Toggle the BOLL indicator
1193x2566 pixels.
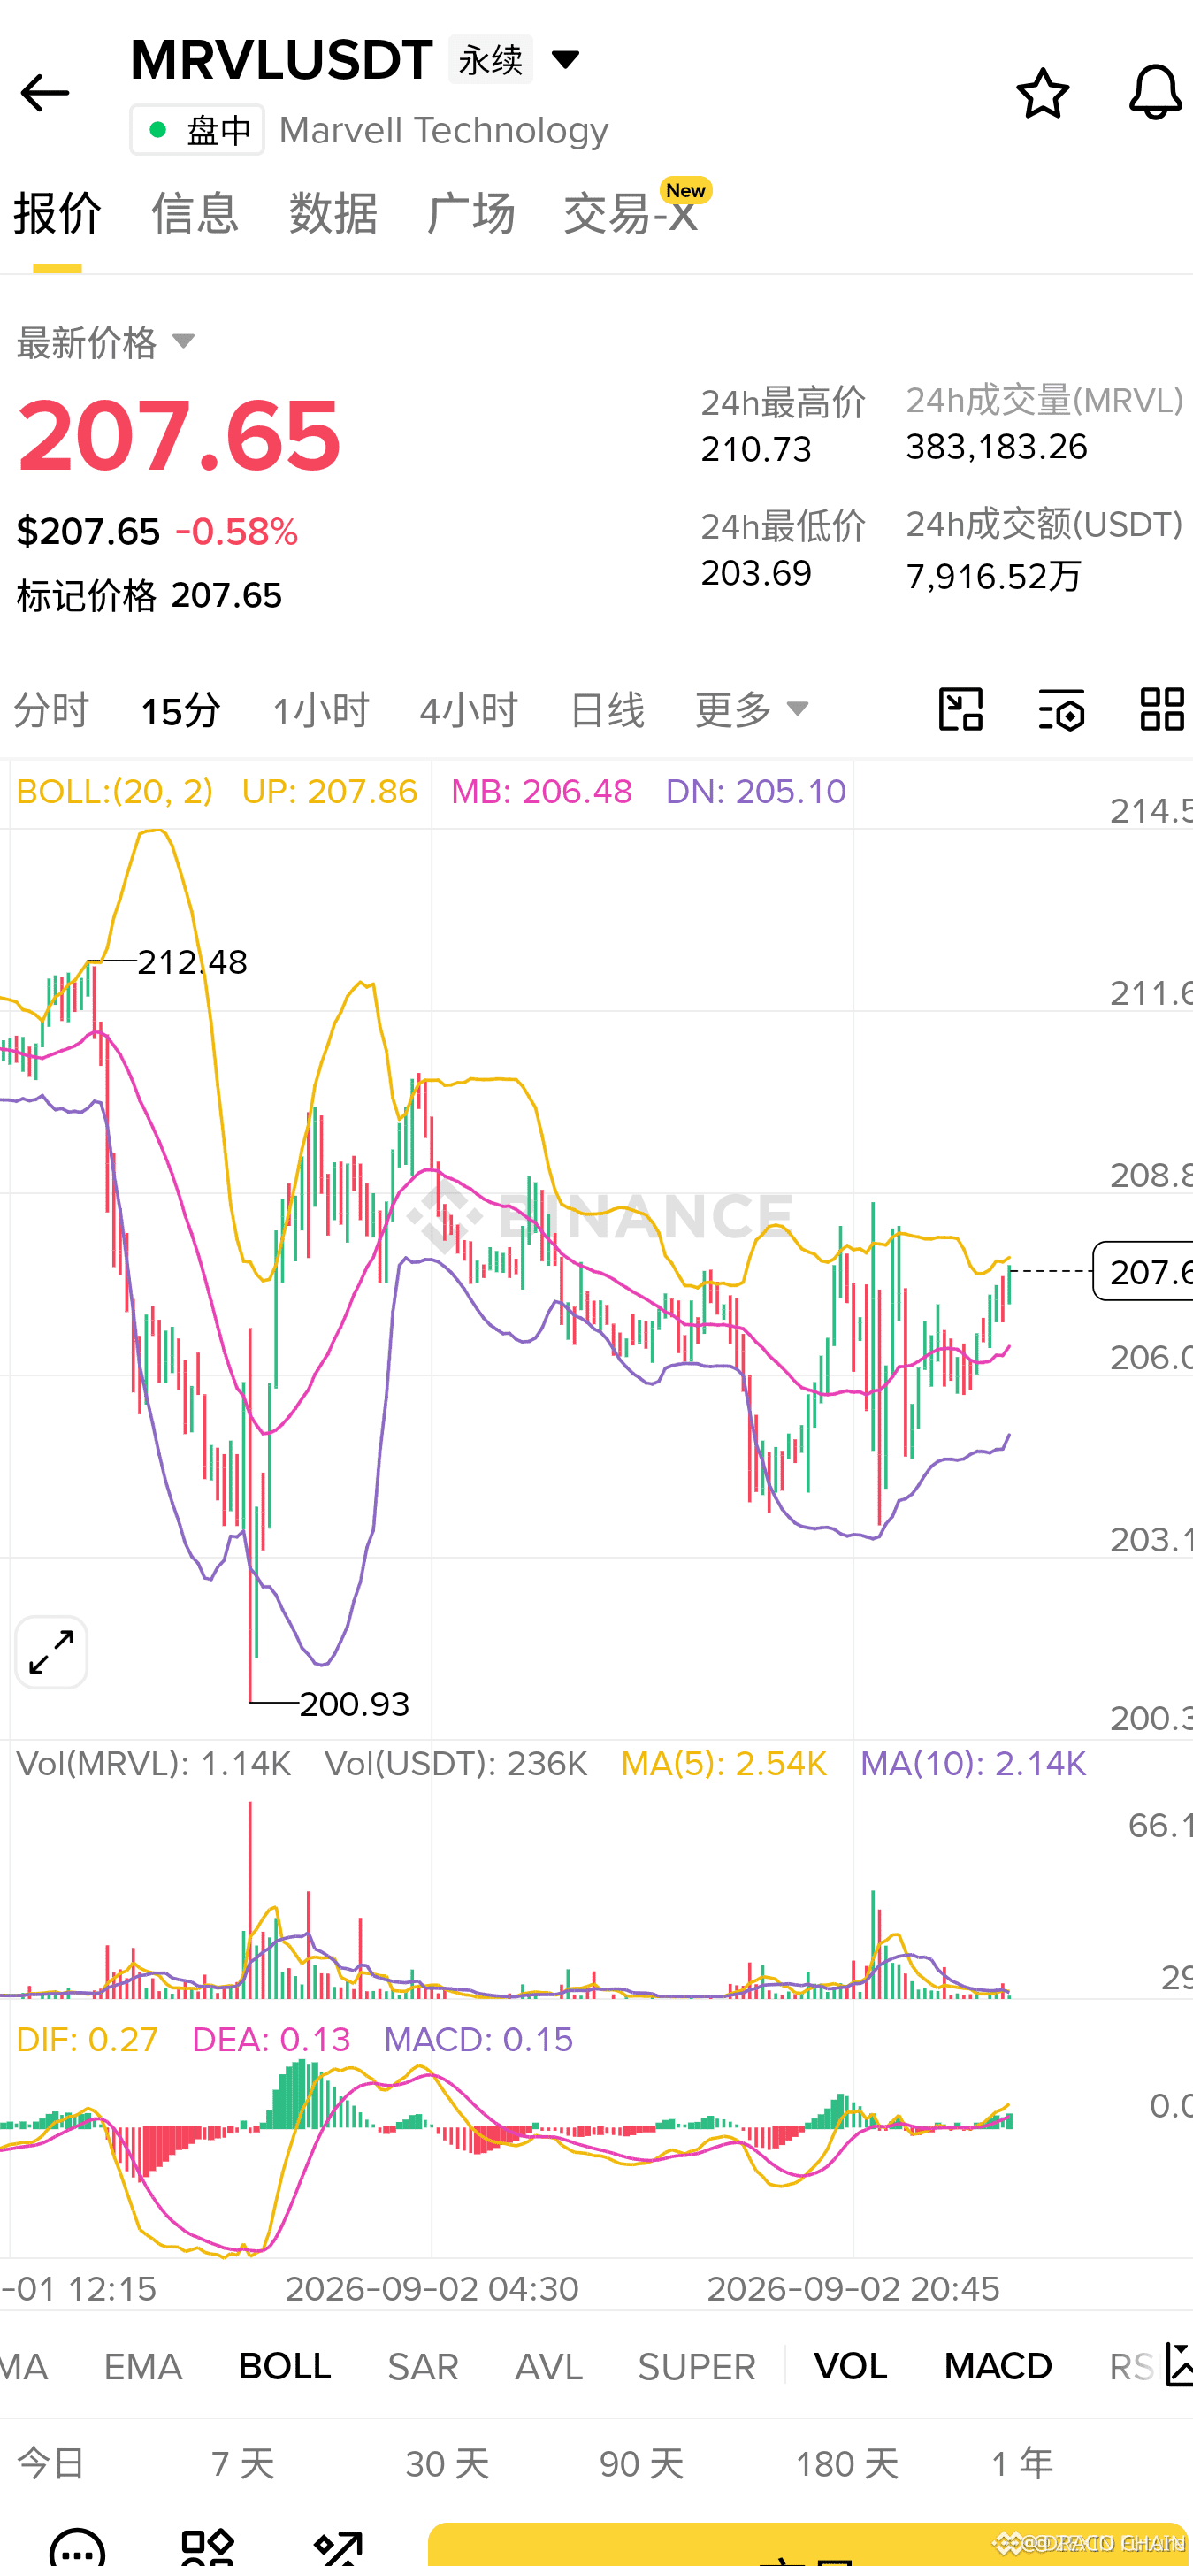coord(285,2366)
